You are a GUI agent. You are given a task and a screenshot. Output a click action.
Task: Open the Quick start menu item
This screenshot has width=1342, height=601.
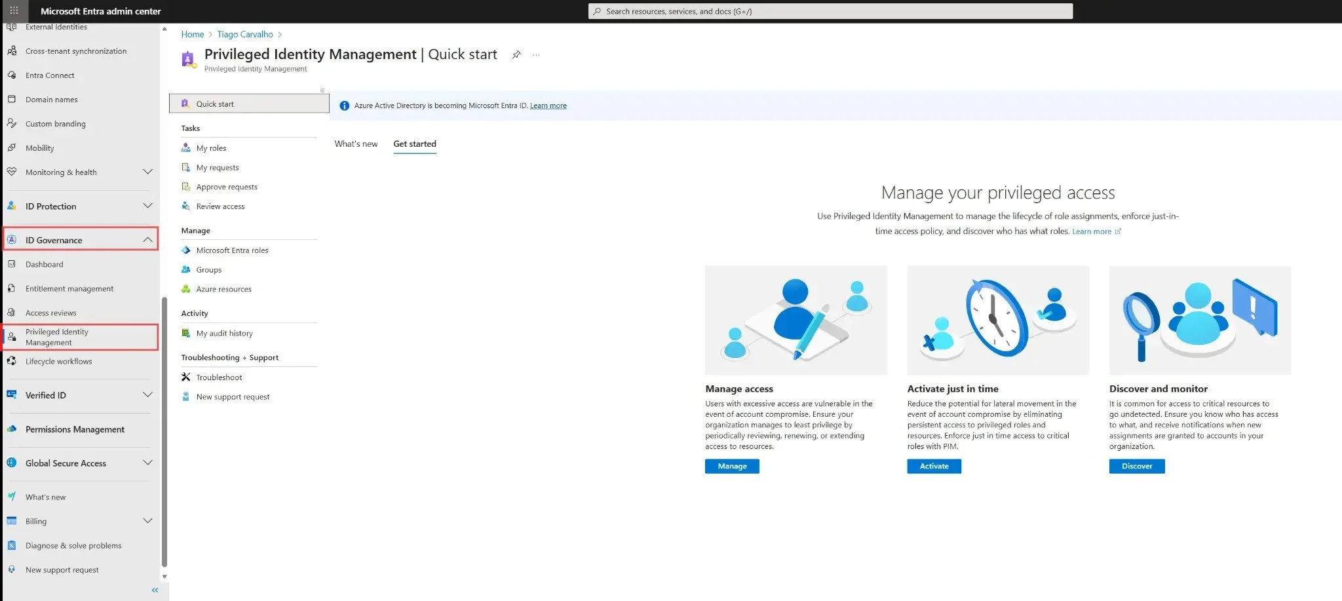click(x=249, y=104)
